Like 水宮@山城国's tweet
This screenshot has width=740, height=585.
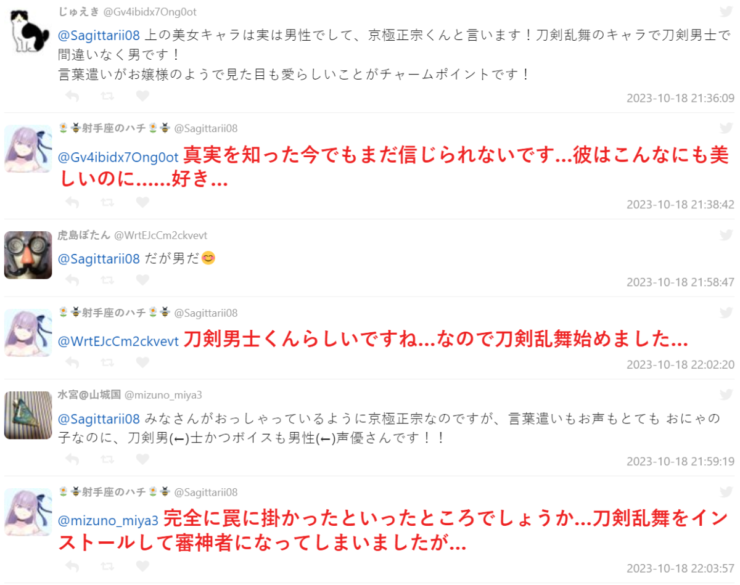click(x=142, y=459)
